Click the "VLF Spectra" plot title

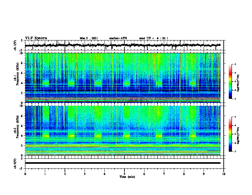point(36,38)
